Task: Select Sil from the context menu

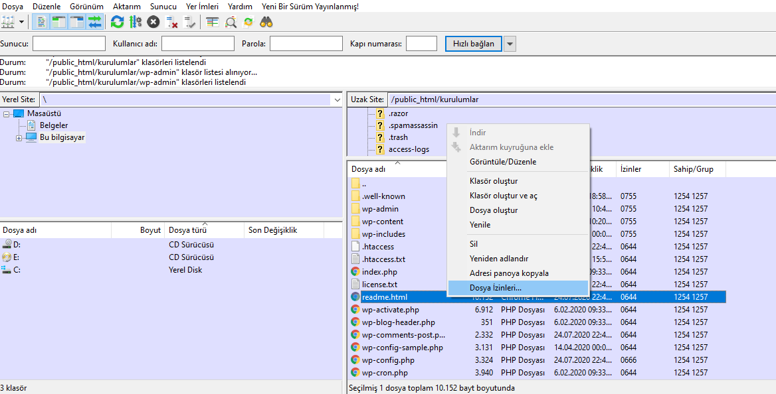Action: point(518,243)
